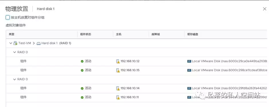
Task: Collapse the Test-VM tree row
Action: [x=11, y=43]
